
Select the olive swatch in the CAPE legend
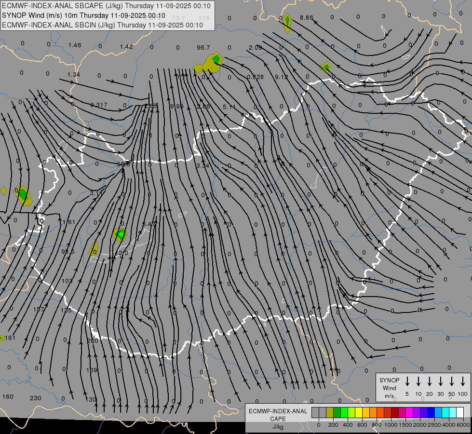point(330,413)
